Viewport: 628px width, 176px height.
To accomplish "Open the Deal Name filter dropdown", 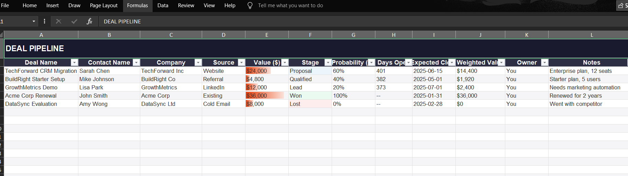I will 74,63.
